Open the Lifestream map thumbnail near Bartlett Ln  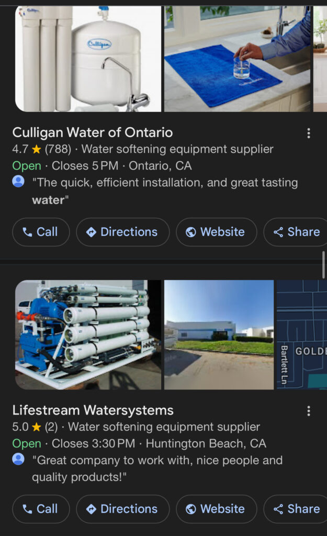(x=301, y=334)
